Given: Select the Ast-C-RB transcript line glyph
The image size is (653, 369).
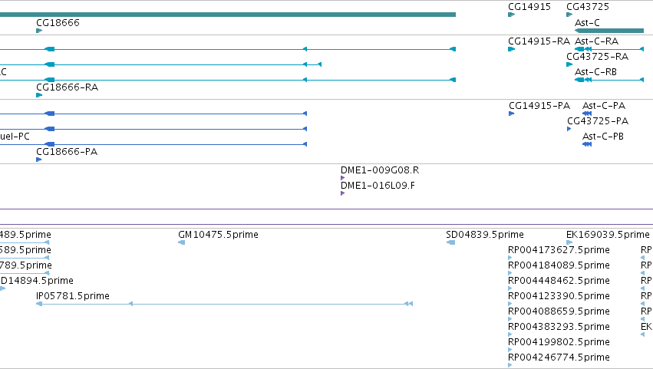Looking at the screenshot, I should 608,80.
